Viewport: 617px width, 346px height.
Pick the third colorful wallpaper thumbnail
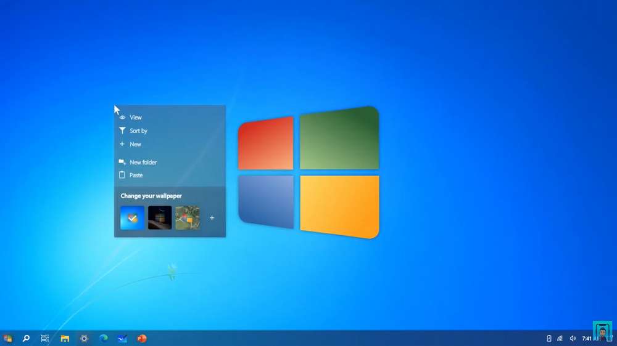click(188, 217)
